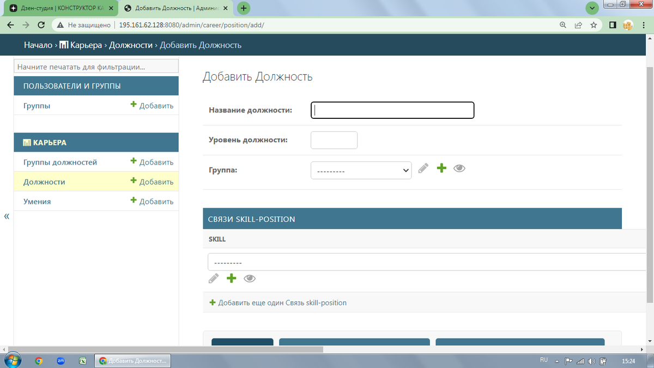654x368 pixels.
Task: Select 'Добавить Должност...' taskbar window button
Action: [133, 361]
